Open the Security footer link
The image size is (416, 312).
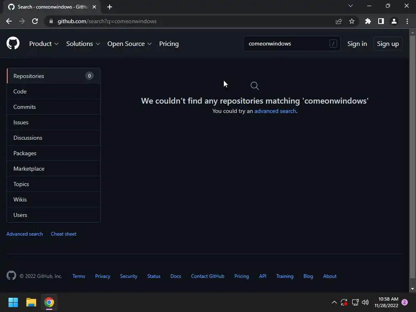(129, 276)
